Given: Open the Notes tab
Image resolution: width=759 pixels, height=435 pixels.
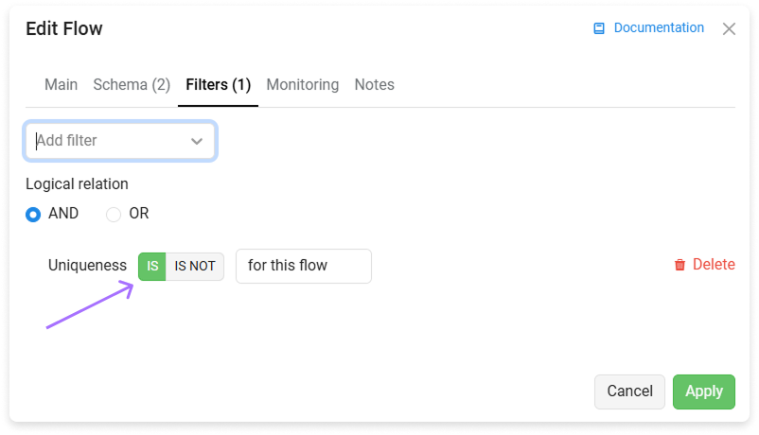Looking at the screenshot, I should (x=374, y=85).
